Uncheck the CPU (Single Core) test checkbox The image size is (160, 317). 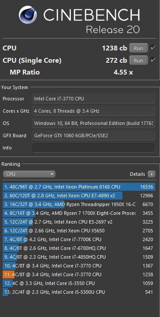(x=153, y=60)
